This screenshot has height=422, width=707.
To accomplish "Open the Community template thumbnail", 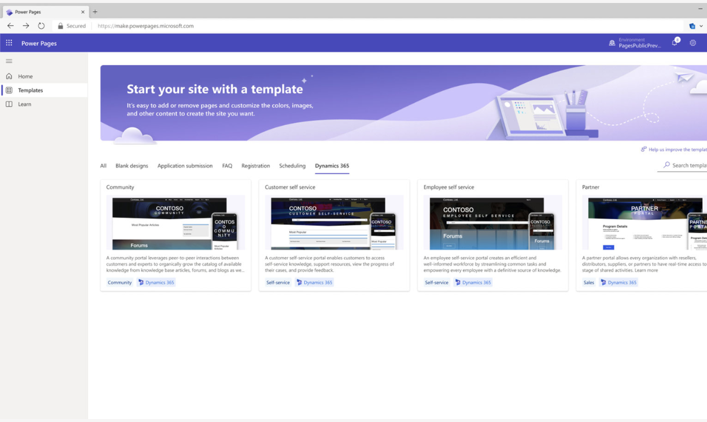I will point(175,223).
